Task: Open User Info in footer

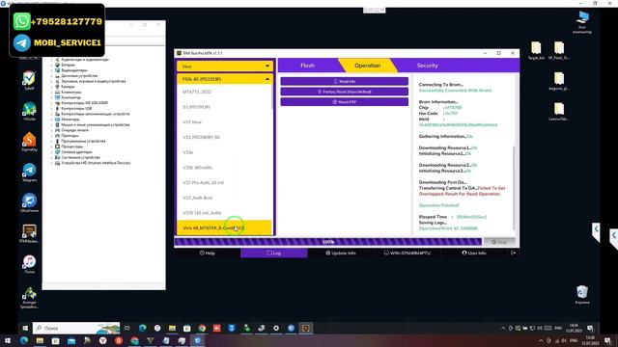Action: coord(474,253)
